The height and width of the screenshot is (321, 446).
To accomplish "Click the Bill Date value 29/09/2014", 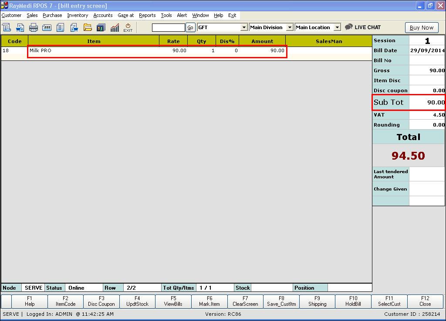I will [427, 50].
